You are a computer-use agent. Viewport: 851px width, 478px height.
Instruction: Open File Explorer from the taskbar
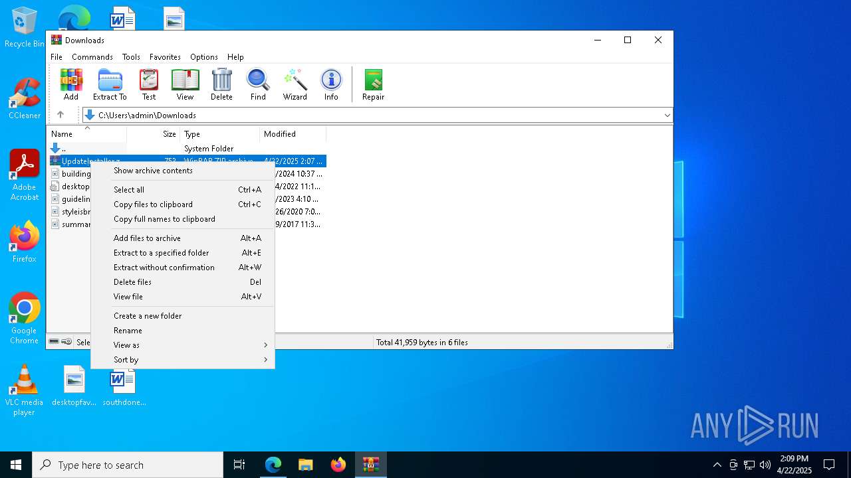click(x=306, y=465)
